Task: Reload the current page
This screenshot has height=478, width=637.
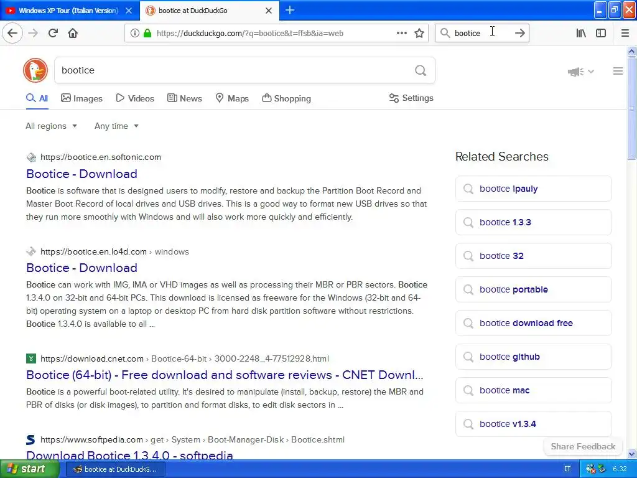Action: 53,33
